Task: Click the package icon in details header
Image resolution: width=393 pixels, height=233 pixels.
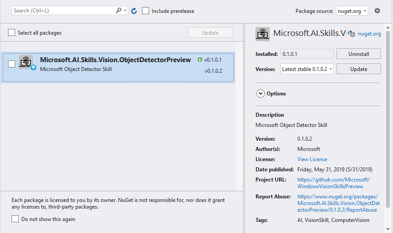Action: 263,34
